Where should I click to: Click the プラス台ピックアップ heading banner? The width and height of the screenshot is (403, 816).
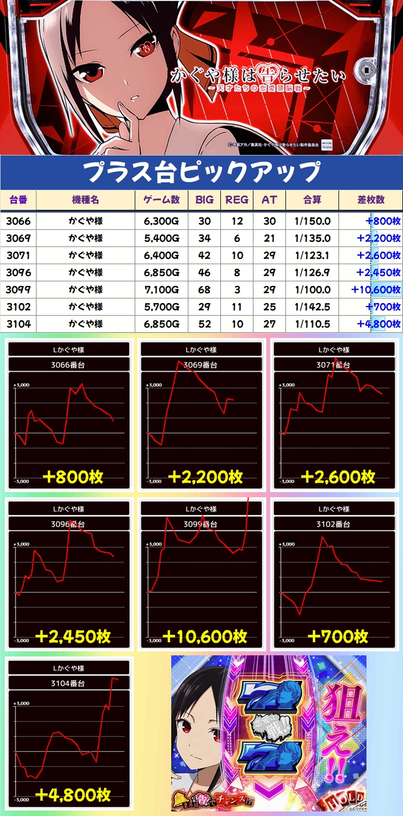201,172
